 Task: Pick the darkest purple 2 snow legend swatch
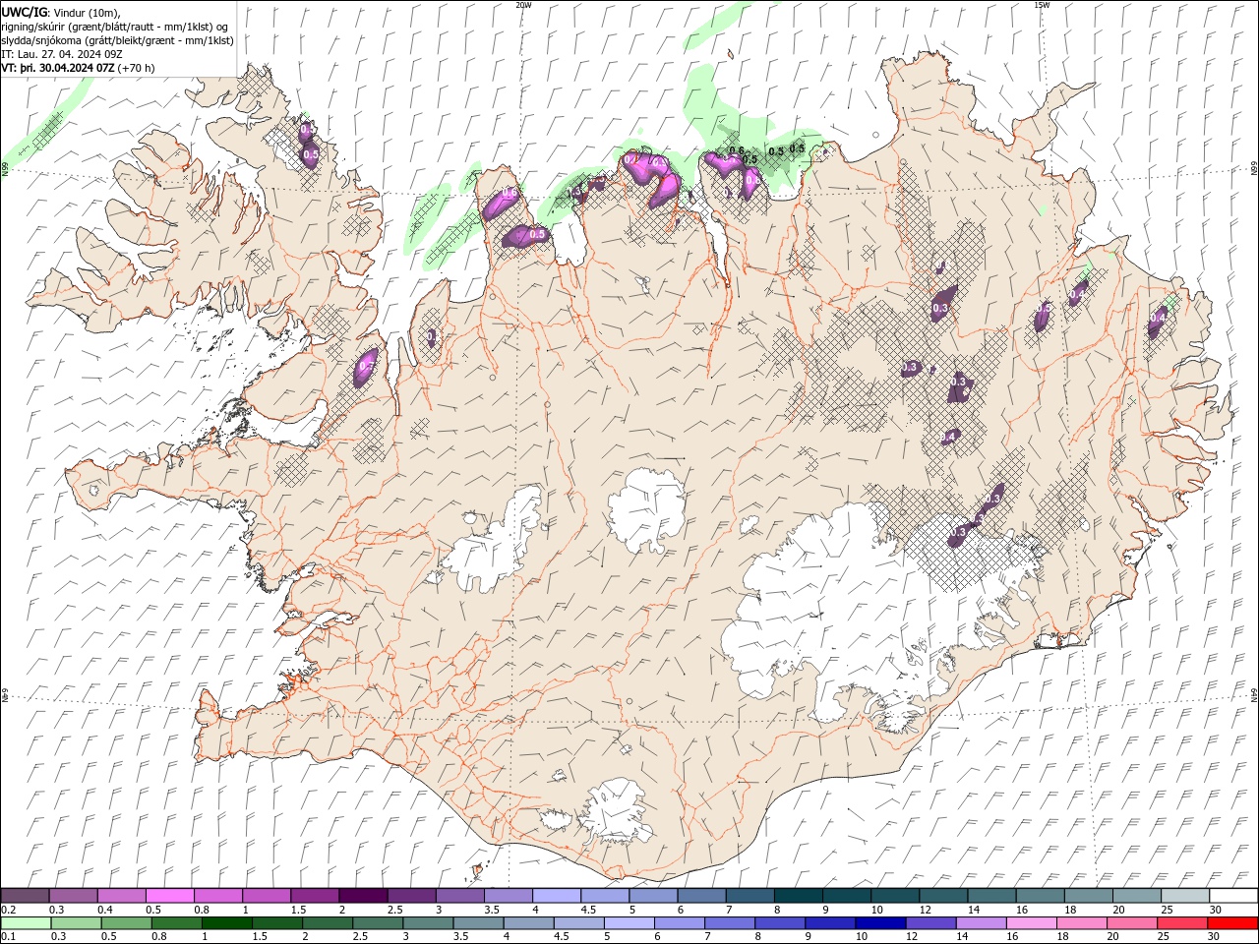tap(362, 895)
